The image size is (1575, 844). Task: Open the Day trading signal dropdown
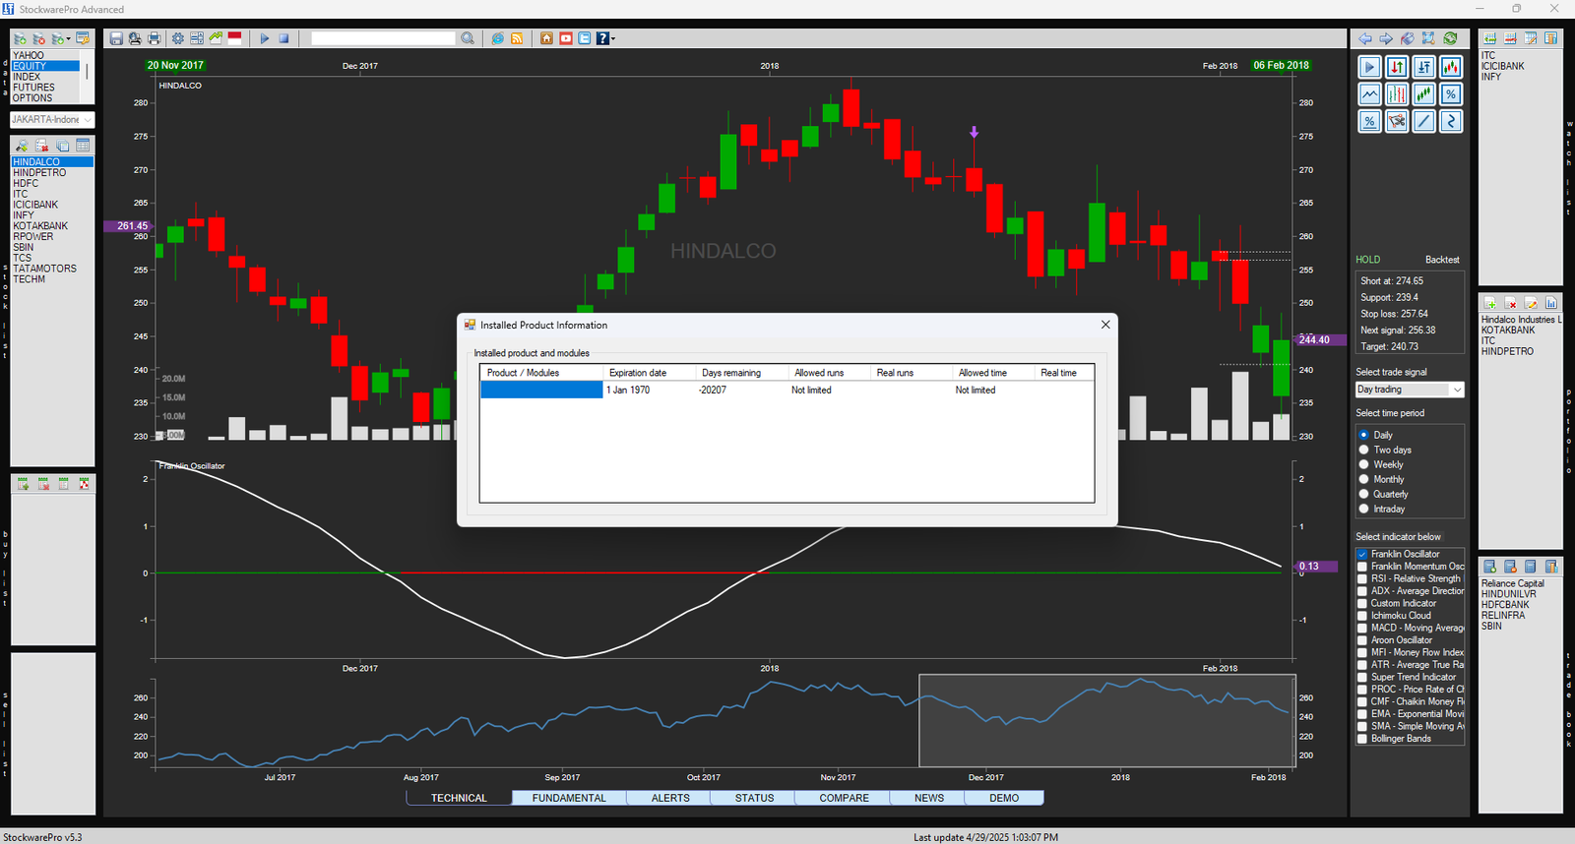[1410, 390]
